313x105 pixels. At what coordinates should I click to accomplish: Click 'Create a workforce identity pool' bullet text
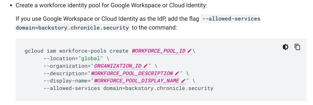(x=112, y=5)
